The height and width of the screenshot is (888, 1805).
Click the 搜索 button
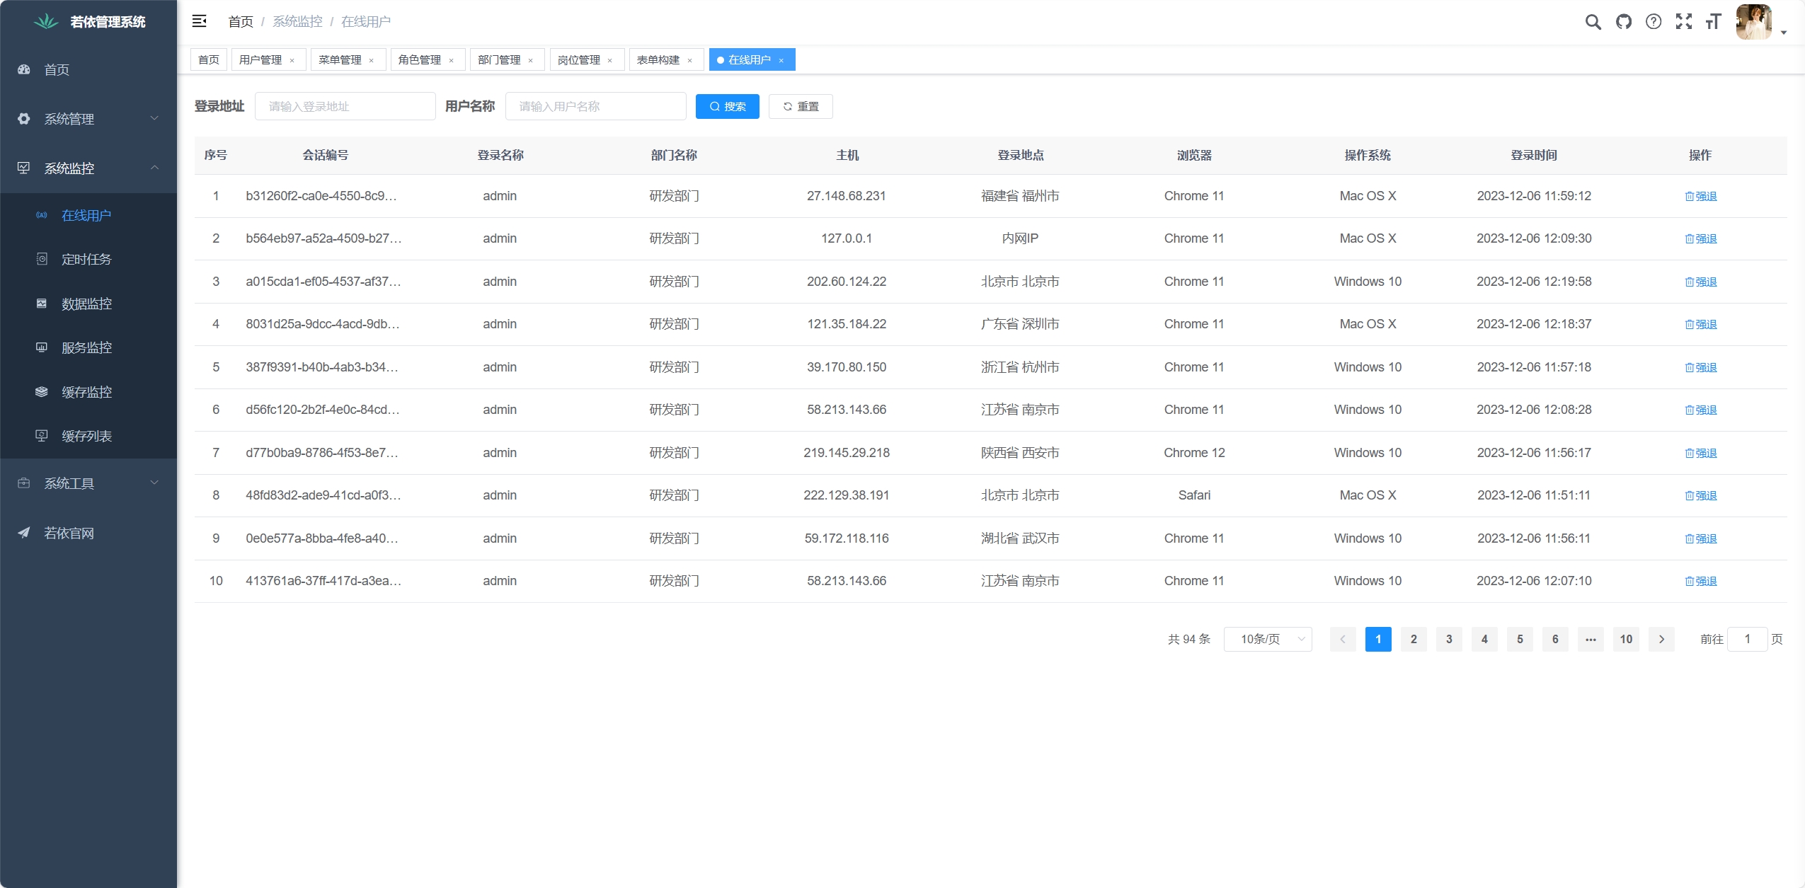point(727,106)
